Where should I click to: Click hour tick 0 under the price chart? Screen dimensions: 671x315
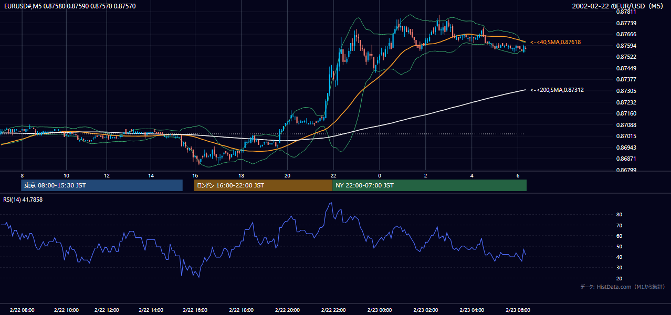click(379, 175)
